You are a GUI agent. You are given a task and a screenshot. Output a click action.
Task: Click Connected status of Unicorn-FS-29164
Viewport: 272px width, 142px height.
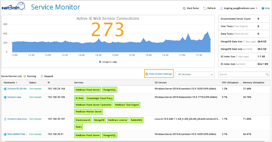(x=35, y=89)
